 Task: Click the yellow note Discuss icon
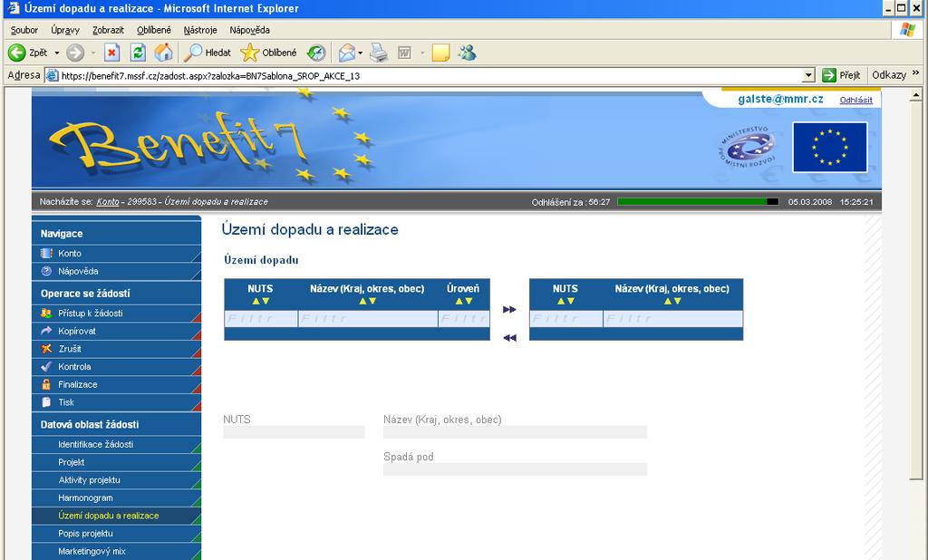click(x=440, y=53)
